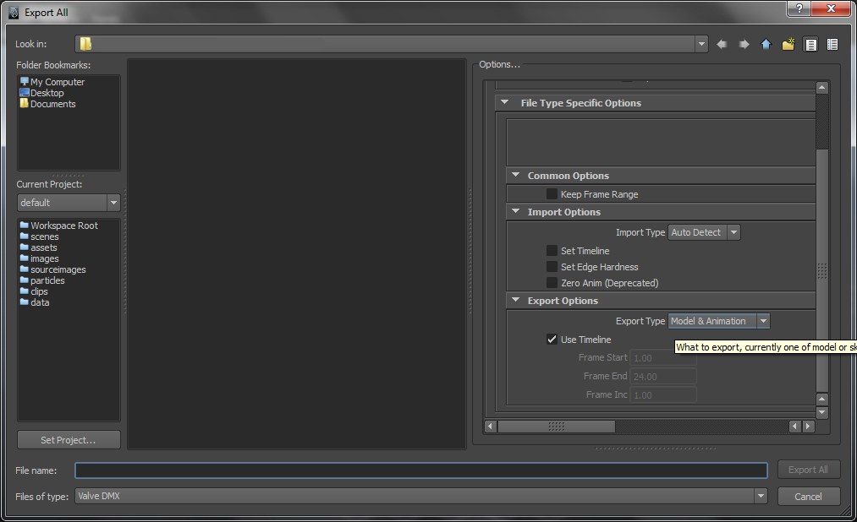
Task: Cancel the export dialog
Action: click(809, 497)
